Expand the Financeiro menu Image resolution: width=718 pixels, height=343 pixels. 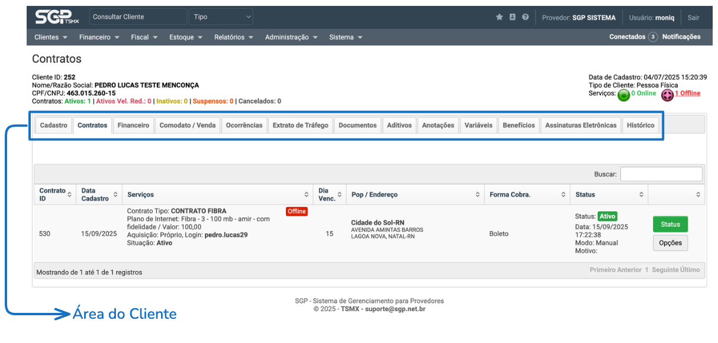99,37
